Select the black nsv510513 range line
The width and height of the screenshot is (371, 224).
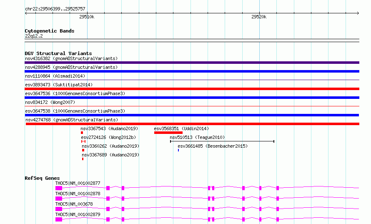point(222,141)
